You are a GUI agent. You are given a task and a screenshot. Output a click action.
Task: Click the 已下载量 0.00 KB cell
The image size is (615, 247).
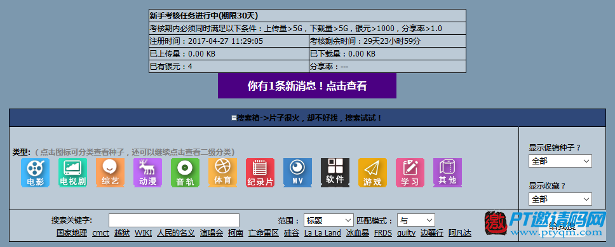pyautogui.click(x=388, y=54)
